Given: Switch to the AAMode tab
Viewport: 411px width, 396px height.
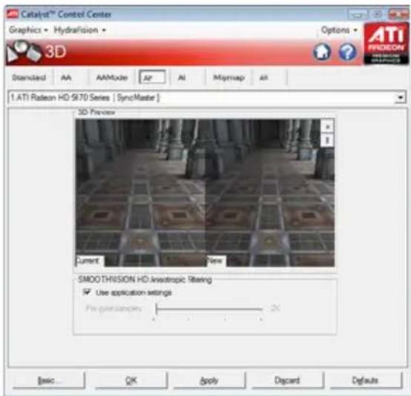Looking at the screenshot, I should click(x=112, y=78).
